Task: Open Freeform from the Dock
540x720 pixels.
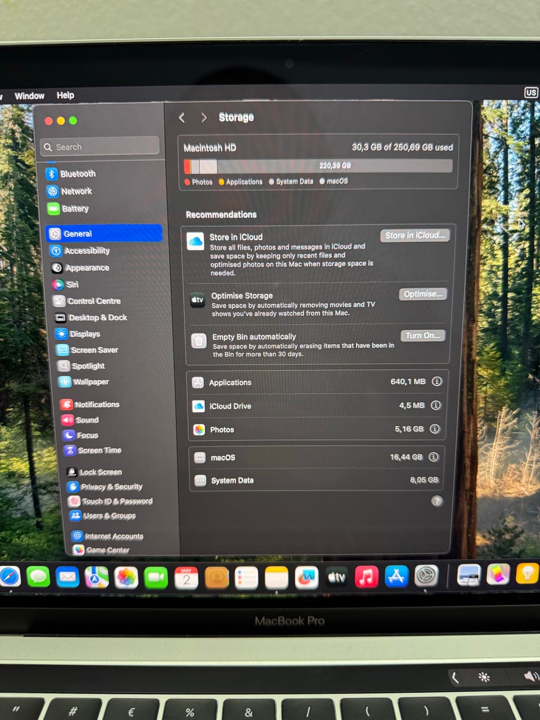Action: pyautogui.click(x=306, y=578)
